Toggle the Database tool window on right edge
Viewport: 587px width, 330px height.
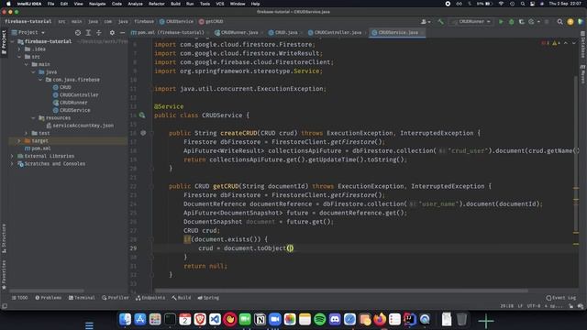click(583, 45)
